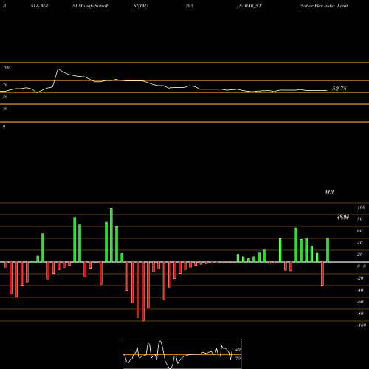Click the 'SABAR_ST' symbol text
The width and height of the screenshot is (369, 369).
(250, 6)
